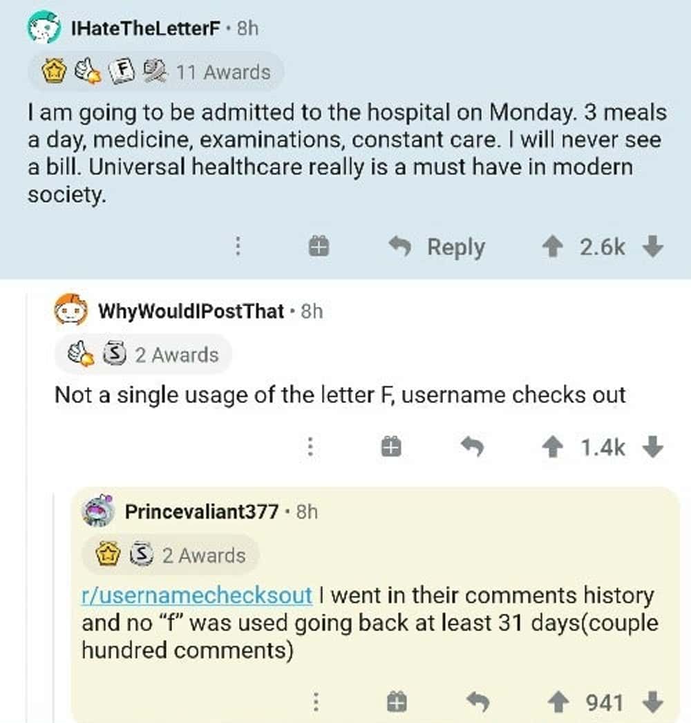Open three-dot menu on Princevaliant377's comment
This screenshot has width=691, height=723.
coord(316,703)
